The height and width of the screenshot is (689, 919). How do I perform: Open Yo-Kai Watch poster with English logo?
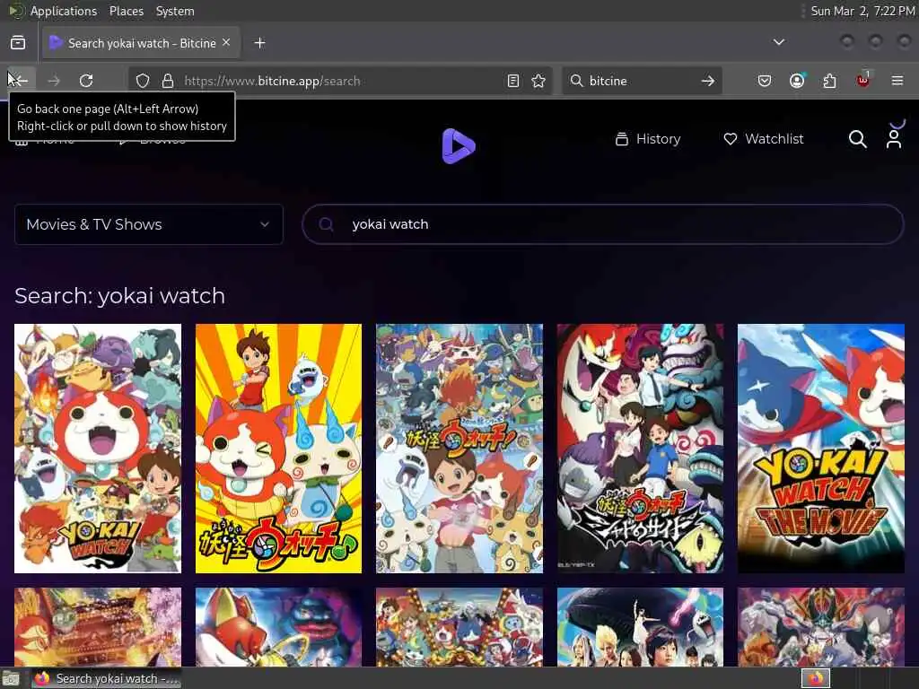coord(98,449)
